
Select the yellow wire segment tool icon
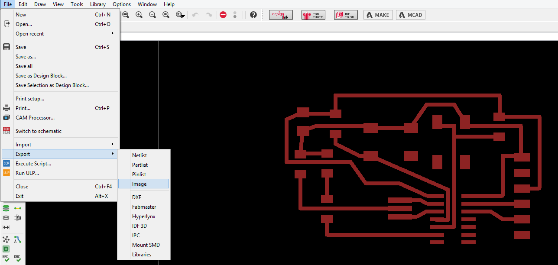18,208
